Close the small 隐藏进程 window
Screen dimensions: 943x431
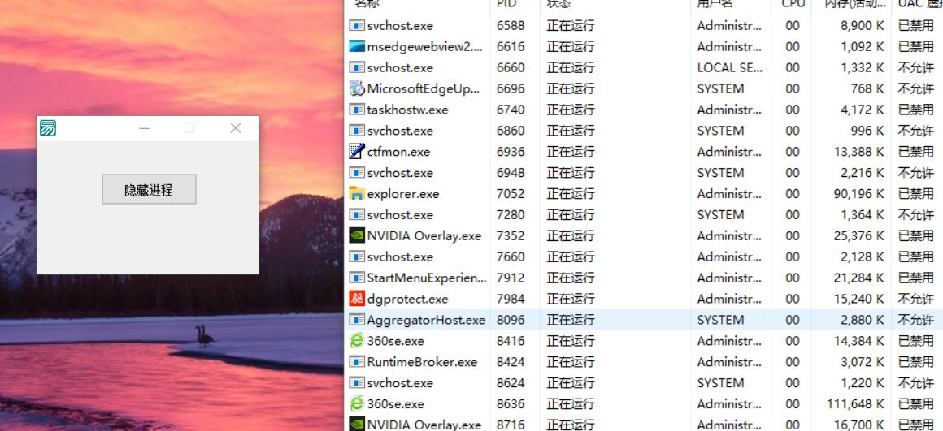pos(235,128)
